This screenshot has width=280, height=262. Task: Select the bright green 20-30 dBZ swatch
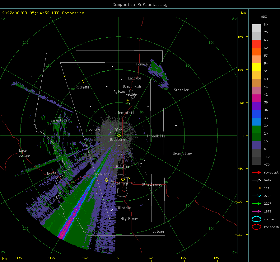256,130
